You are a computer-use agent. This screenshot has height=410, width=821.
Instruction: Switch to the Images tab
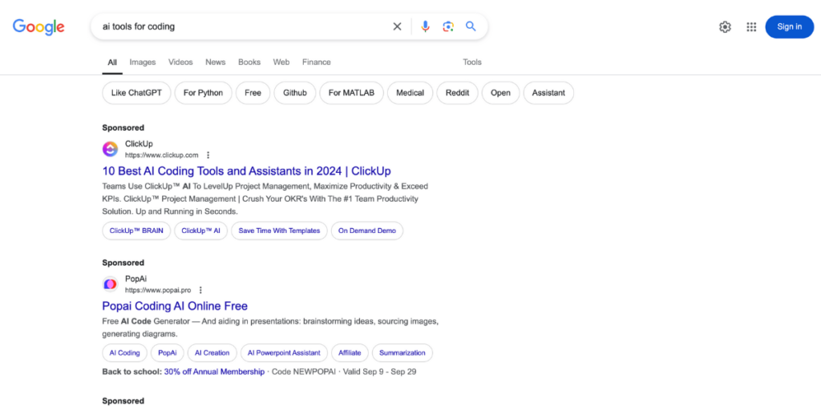coord(143,62)
